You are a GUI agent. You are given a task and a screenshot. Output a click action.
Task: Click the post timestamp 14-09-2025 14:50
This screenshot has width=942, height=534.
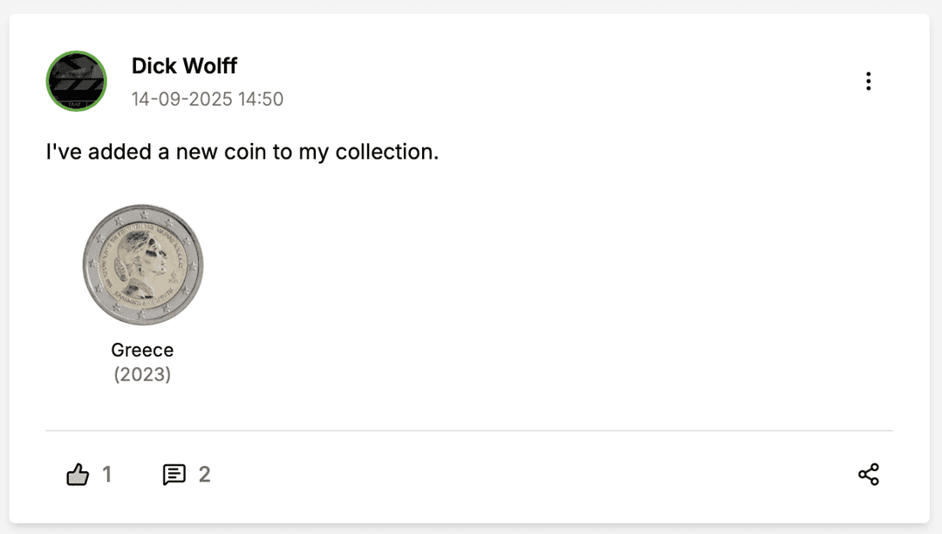tap(208, 99)
